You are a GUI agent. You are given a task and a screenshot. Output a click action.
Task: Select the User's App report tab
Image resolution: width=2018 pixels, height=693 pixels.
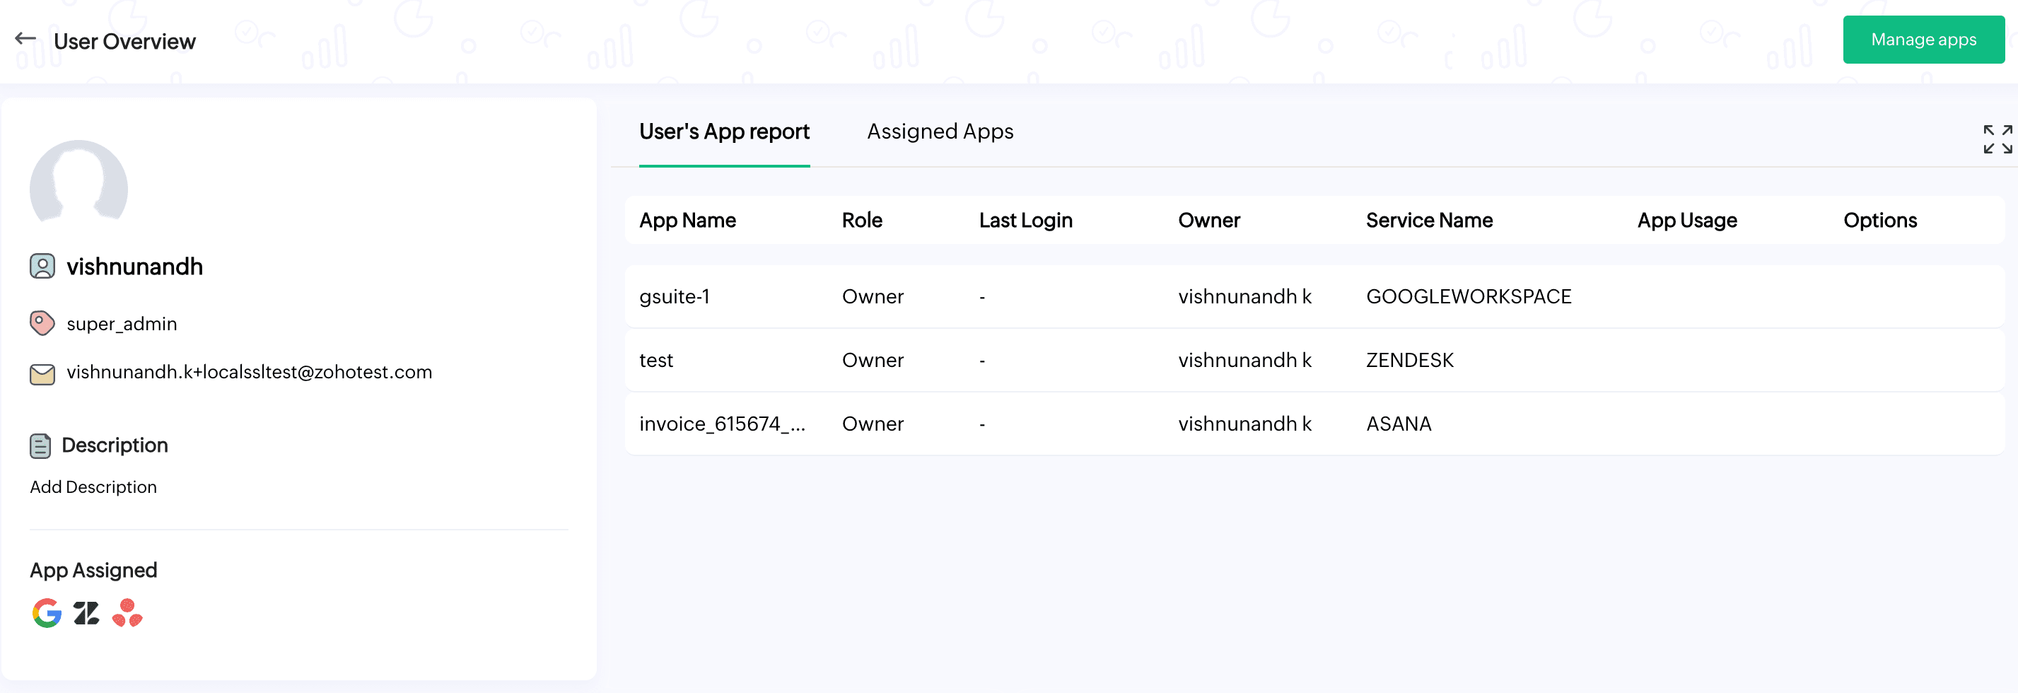[x=724, y=132]
